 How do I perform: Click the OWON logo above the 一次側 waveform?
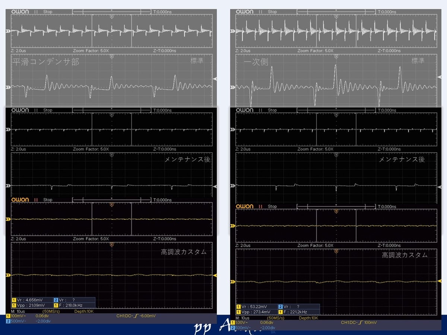(245, 12)
